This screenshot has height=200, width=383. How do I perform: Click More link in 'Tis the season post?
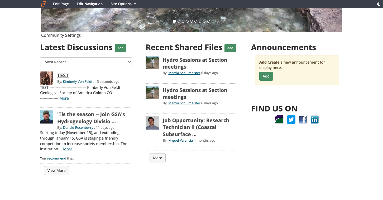pyautogui.click(x=68, y=149)
